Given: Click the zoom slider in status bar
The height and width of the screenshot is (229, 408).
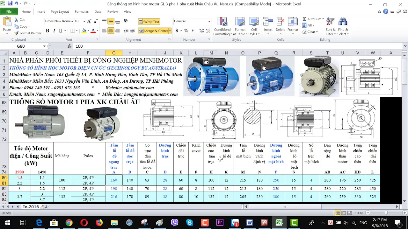Looking at the screenshot, I should (x=386, y=213).
